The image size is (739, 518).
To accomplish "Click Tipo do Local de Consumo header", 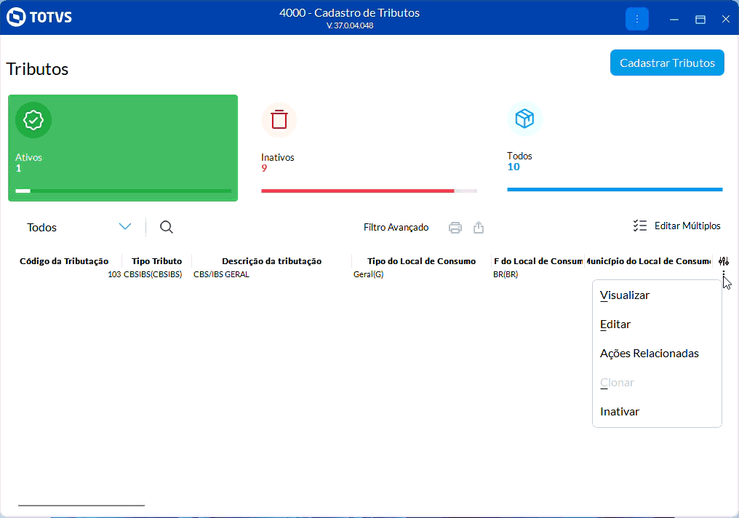I will pos(421,261).
